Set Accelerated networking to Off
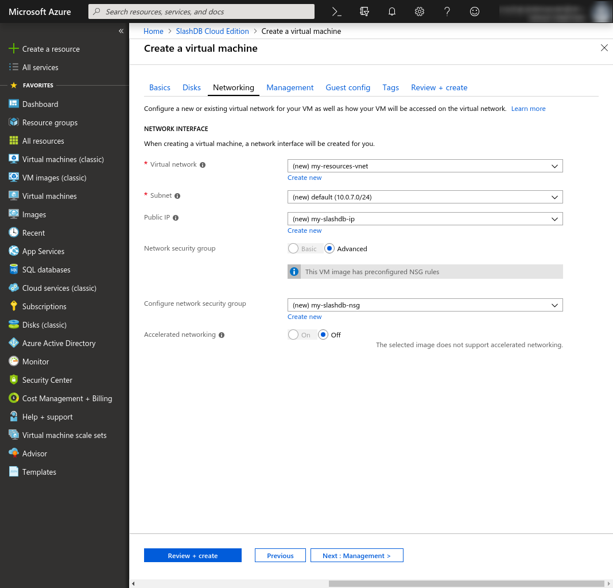The image size is (613, 588). pos(323,335)
